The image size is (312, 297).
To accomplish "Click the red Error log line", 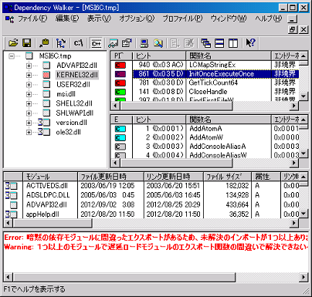I will point(156,238).
